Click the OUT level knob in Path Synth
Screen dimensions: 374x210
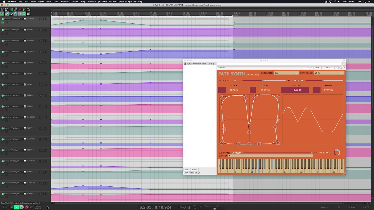pyautogui.click(x=337, y=153)
